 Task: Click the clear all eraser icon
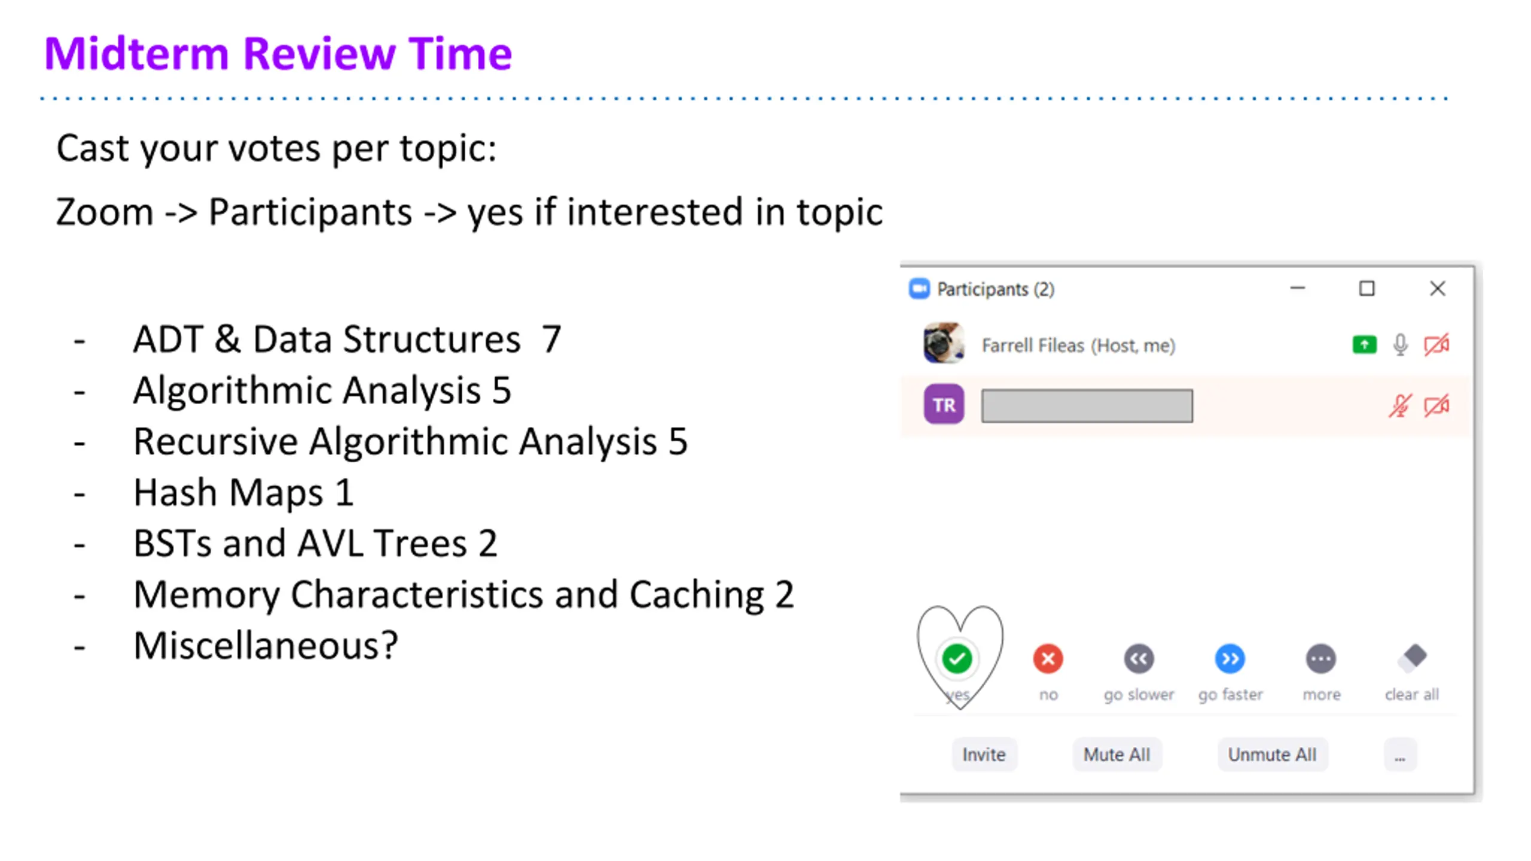(x=1412, y=658)
